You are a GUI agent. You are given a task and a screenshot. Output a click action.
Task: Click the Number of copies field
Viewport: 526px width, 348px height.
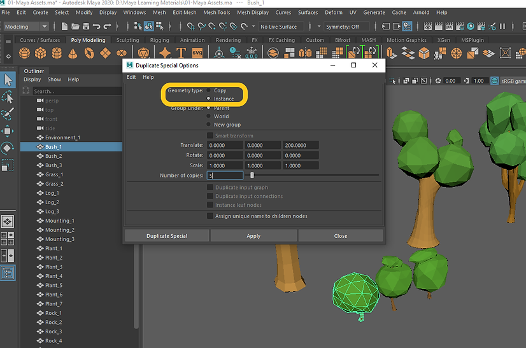point(225,176)
